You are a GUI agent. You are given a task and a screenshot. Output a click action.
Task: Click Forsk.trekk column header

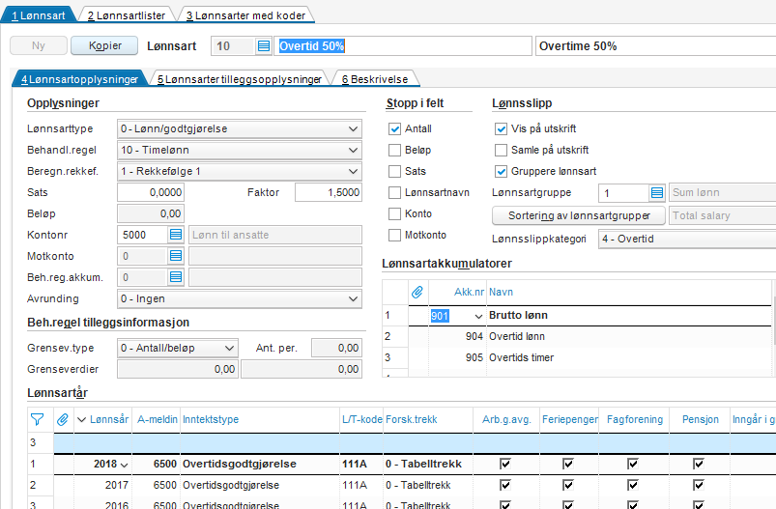point(428,419)
